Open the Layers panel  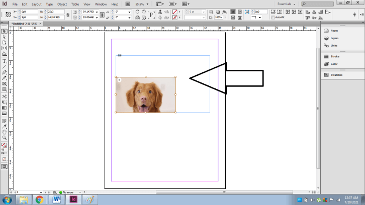point(334,38)
